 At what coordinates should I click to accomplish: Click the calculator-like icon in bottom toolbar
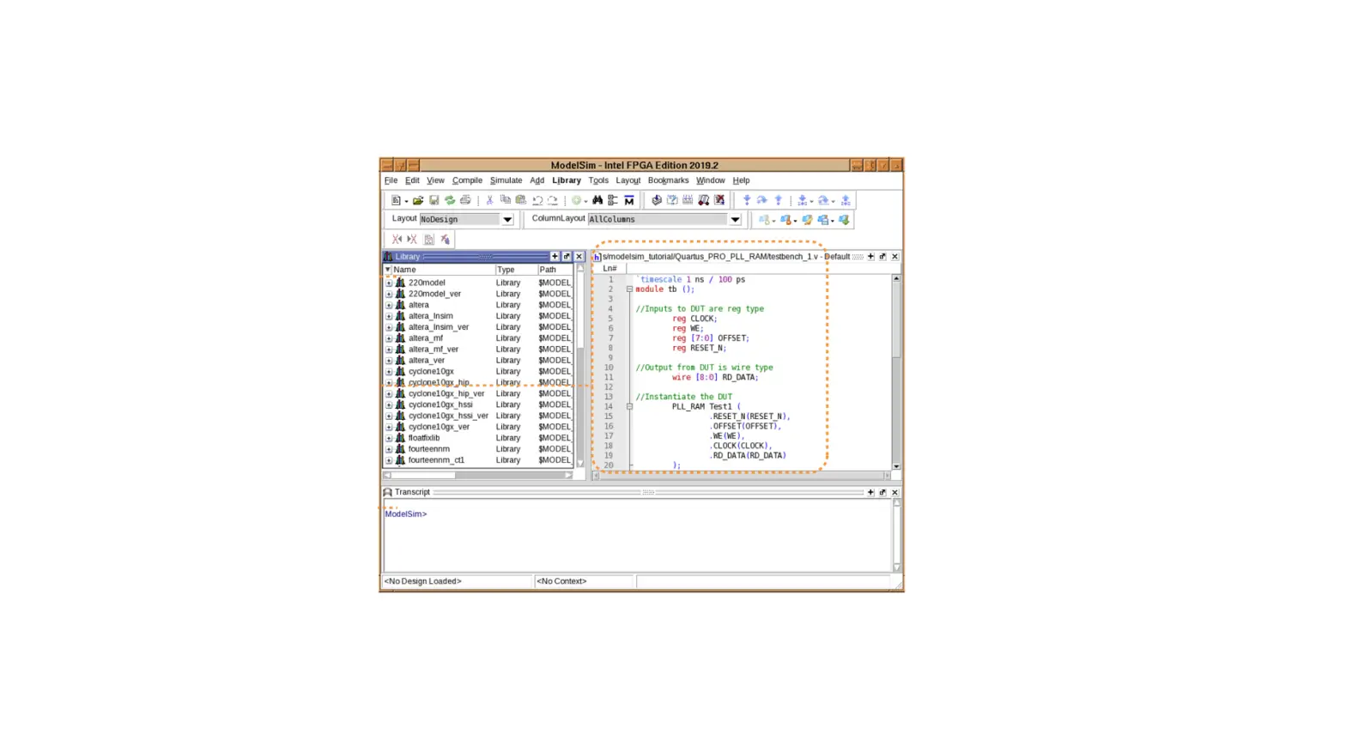[429, 240]
